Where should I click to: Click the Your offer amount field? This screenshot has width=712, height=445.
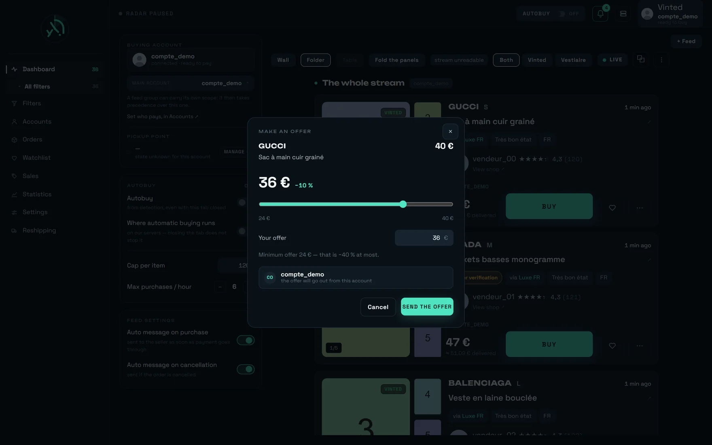(x=424, y=238)
